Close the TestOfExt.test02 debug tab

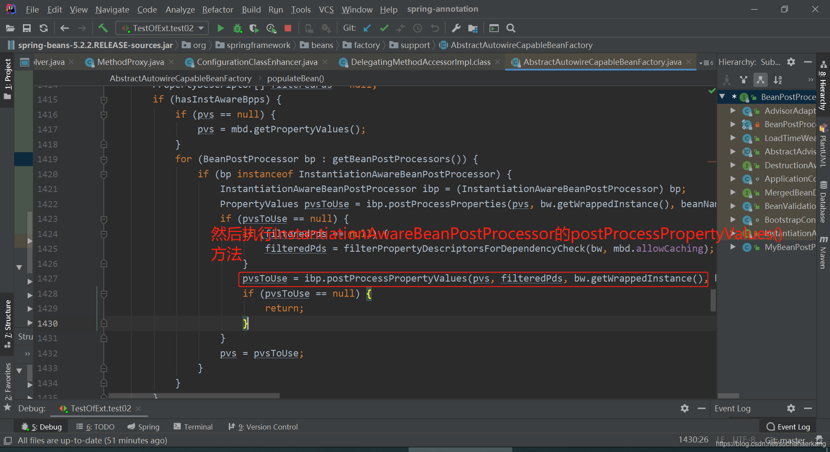138,408
